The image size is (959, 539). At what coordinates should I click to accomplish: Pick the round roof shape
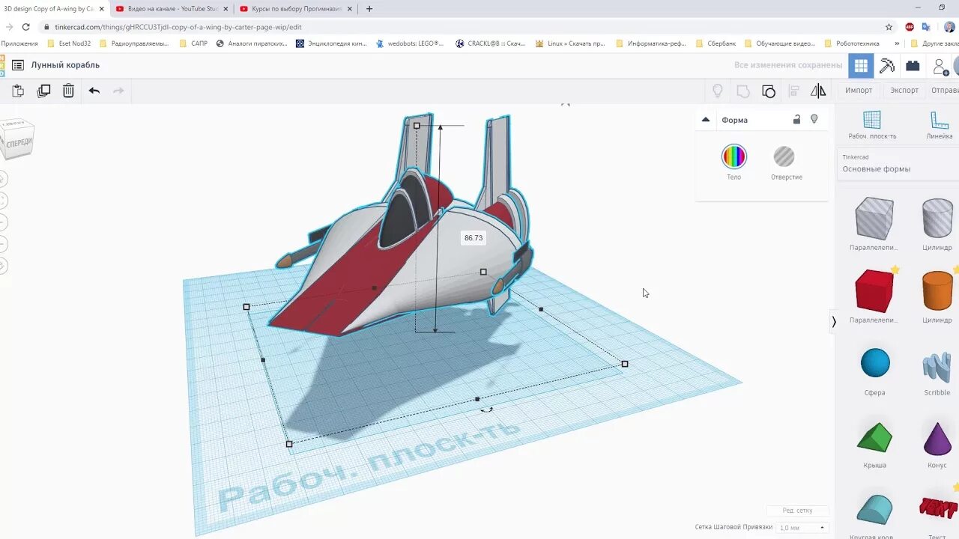coord(875,509)
